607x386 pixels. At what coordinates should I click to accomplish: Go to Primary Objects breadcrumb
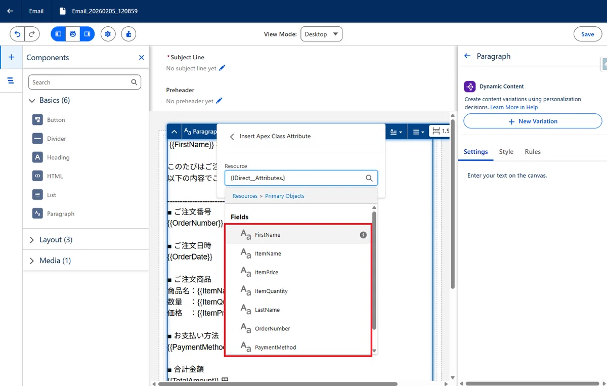point(285,196)
